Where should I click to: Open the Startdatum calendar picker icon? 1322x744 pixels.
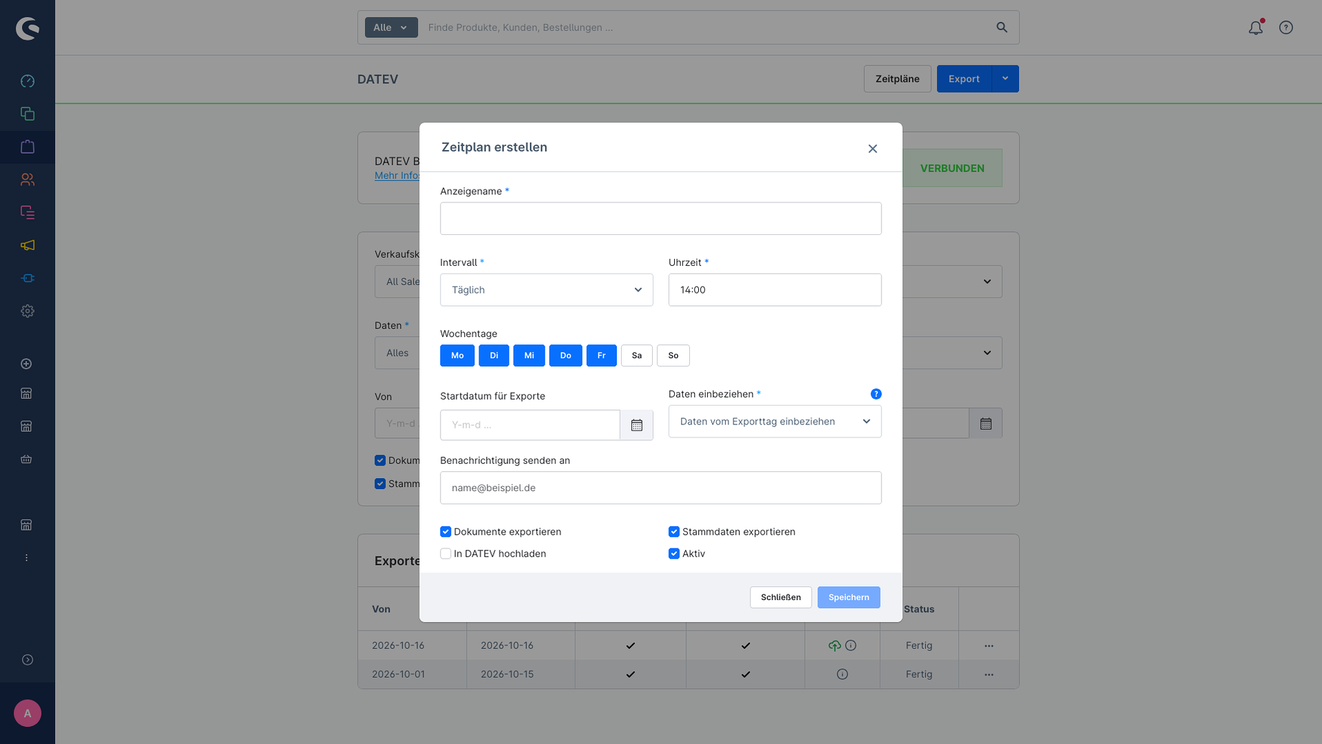click(637, 425)
